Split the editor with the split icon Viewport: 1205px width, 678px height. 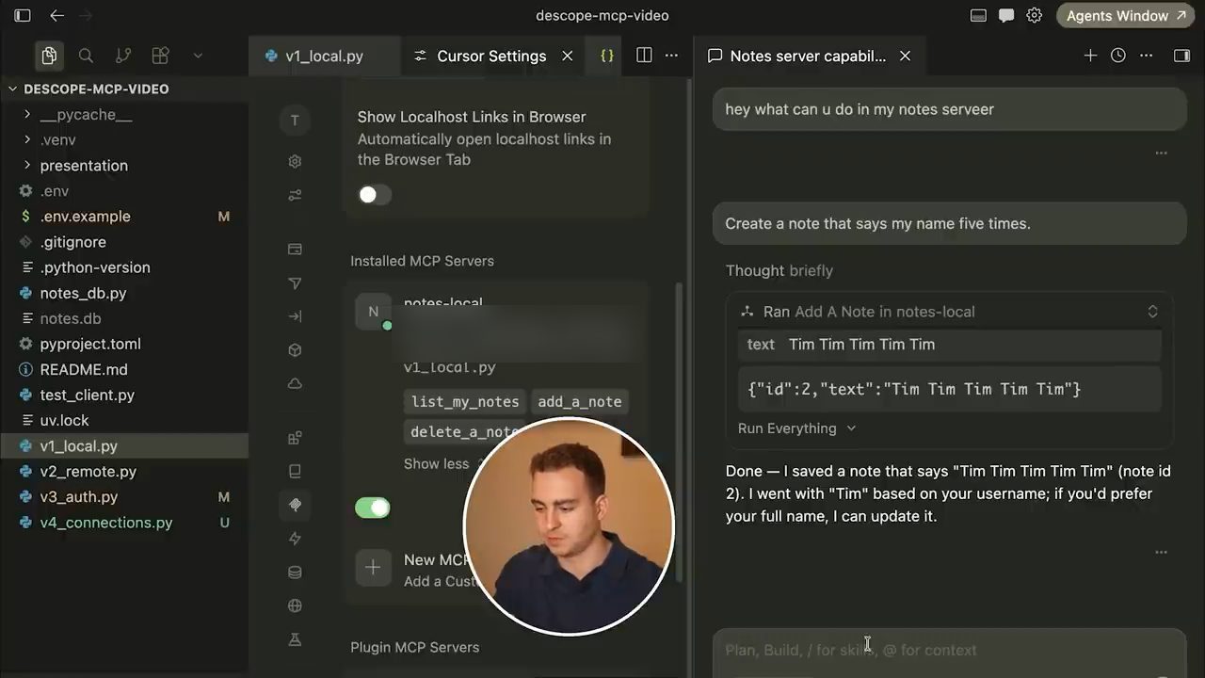pos(644,56)
